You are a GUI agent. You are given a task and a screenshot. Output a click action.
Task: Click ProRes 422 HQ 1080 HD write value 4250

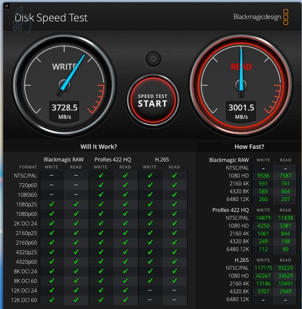click(263, 225)
